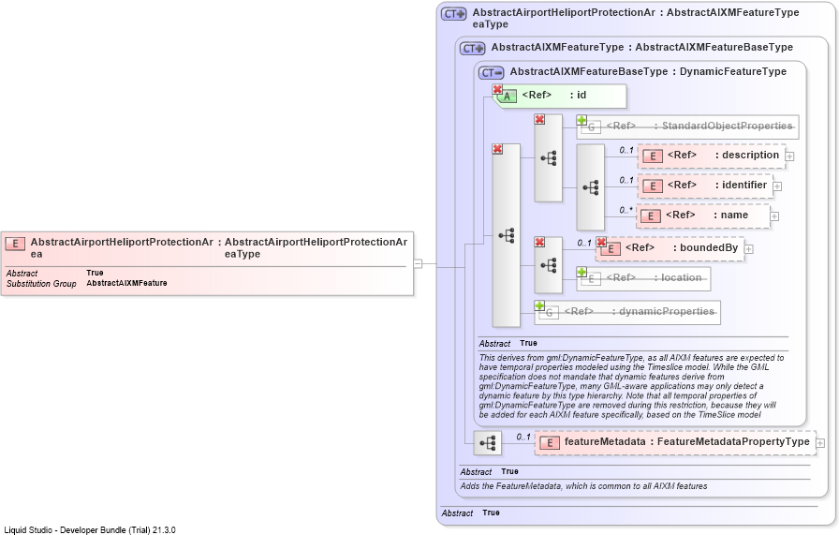Click E icon of featureMetadata element
The image size is (839, 535).
550,443
